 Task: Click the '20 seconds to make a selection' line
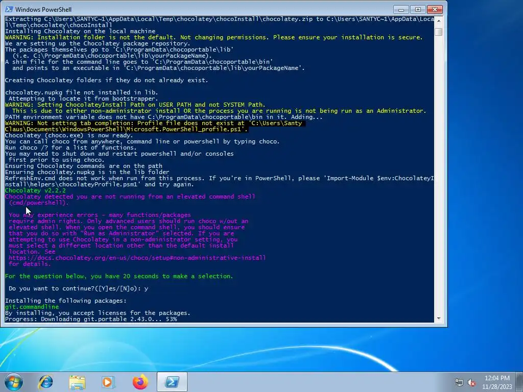click(x=119, y=276)
